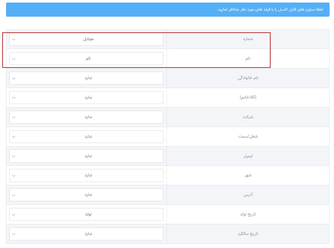The height and width of the screenshot is (248, 334).
Task: Click the نام خانوادگی row label
Action: pos(248,78)
